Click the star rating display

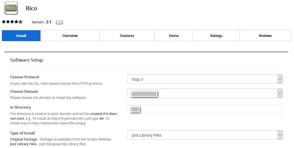[x=12, y=22]
